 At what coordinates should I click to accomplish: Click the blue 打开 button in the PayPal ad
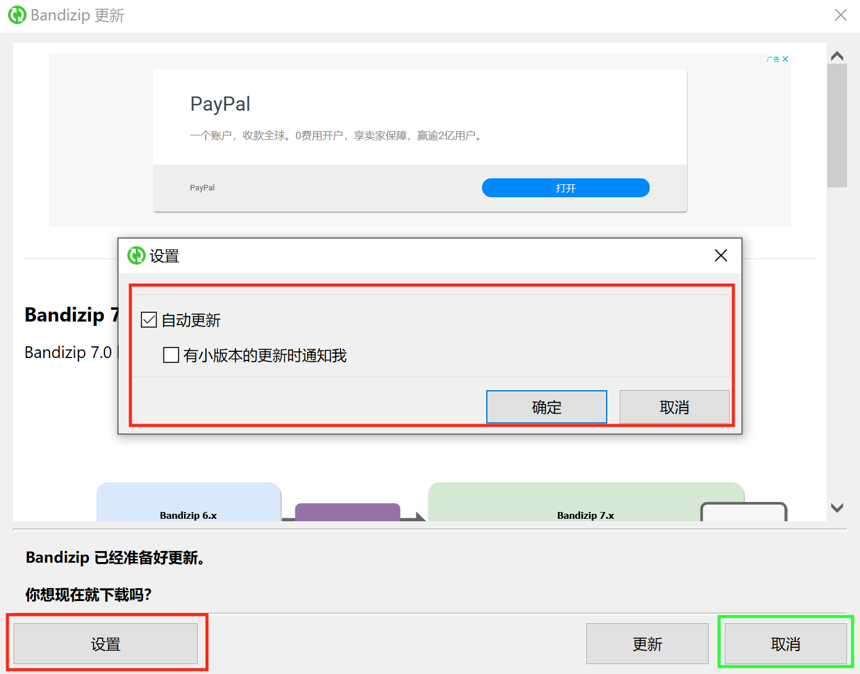pos(566,188)
